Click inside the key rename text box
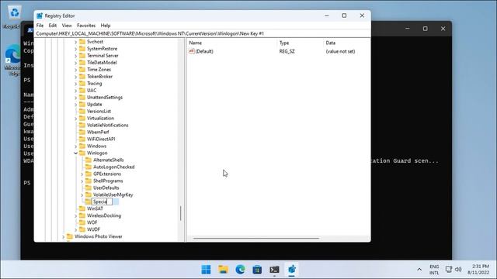The width and height of the screenshot is (497, 279). pos(102,201)
